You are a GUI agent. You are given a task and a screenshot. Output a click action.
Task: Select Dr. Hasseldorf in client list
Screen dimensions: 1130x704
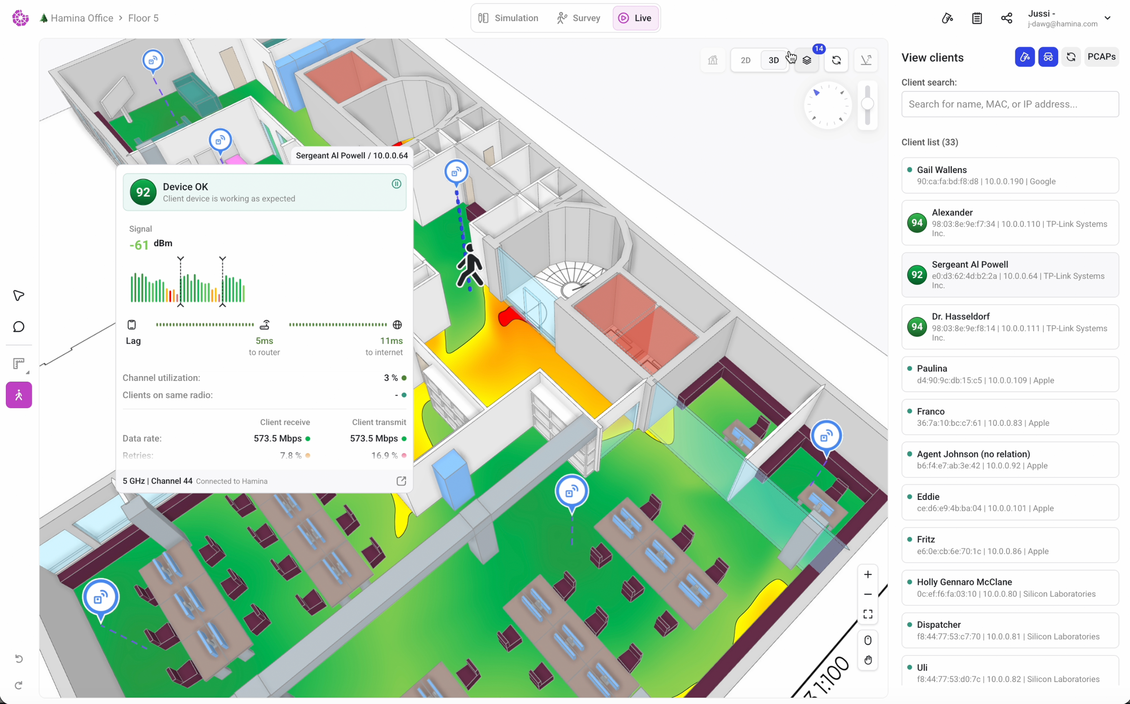1010,327
